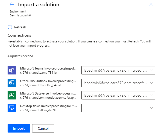Click the Cancel button
Screen dimensions: 163x138
[x=43, y=128]
